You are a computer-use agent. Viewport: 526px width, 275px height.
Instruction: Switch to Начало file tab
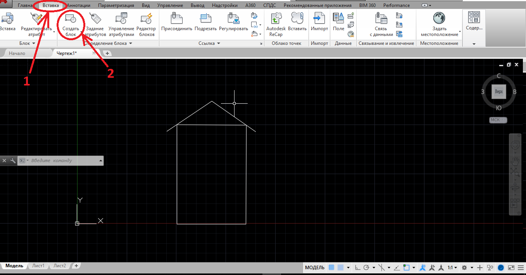click(17, 53)
